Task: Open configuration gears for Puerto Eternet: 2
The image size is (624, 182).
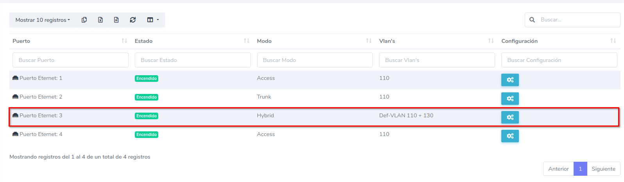Action: coord(510,99)
